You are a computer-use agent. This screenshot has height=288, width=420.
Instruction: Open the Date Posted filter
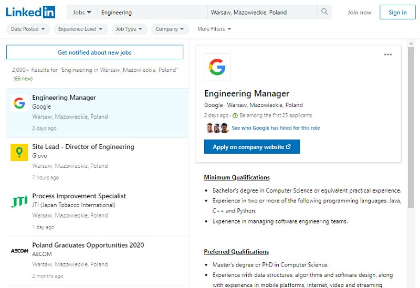pyautogui.click(x=28, y=29)
